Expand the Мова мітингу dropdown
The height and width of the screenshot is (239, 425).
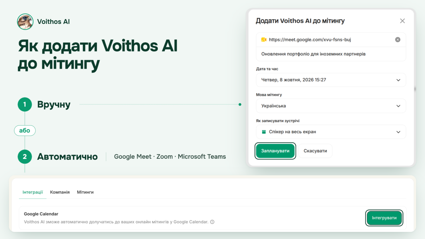(x=331, y=106)
